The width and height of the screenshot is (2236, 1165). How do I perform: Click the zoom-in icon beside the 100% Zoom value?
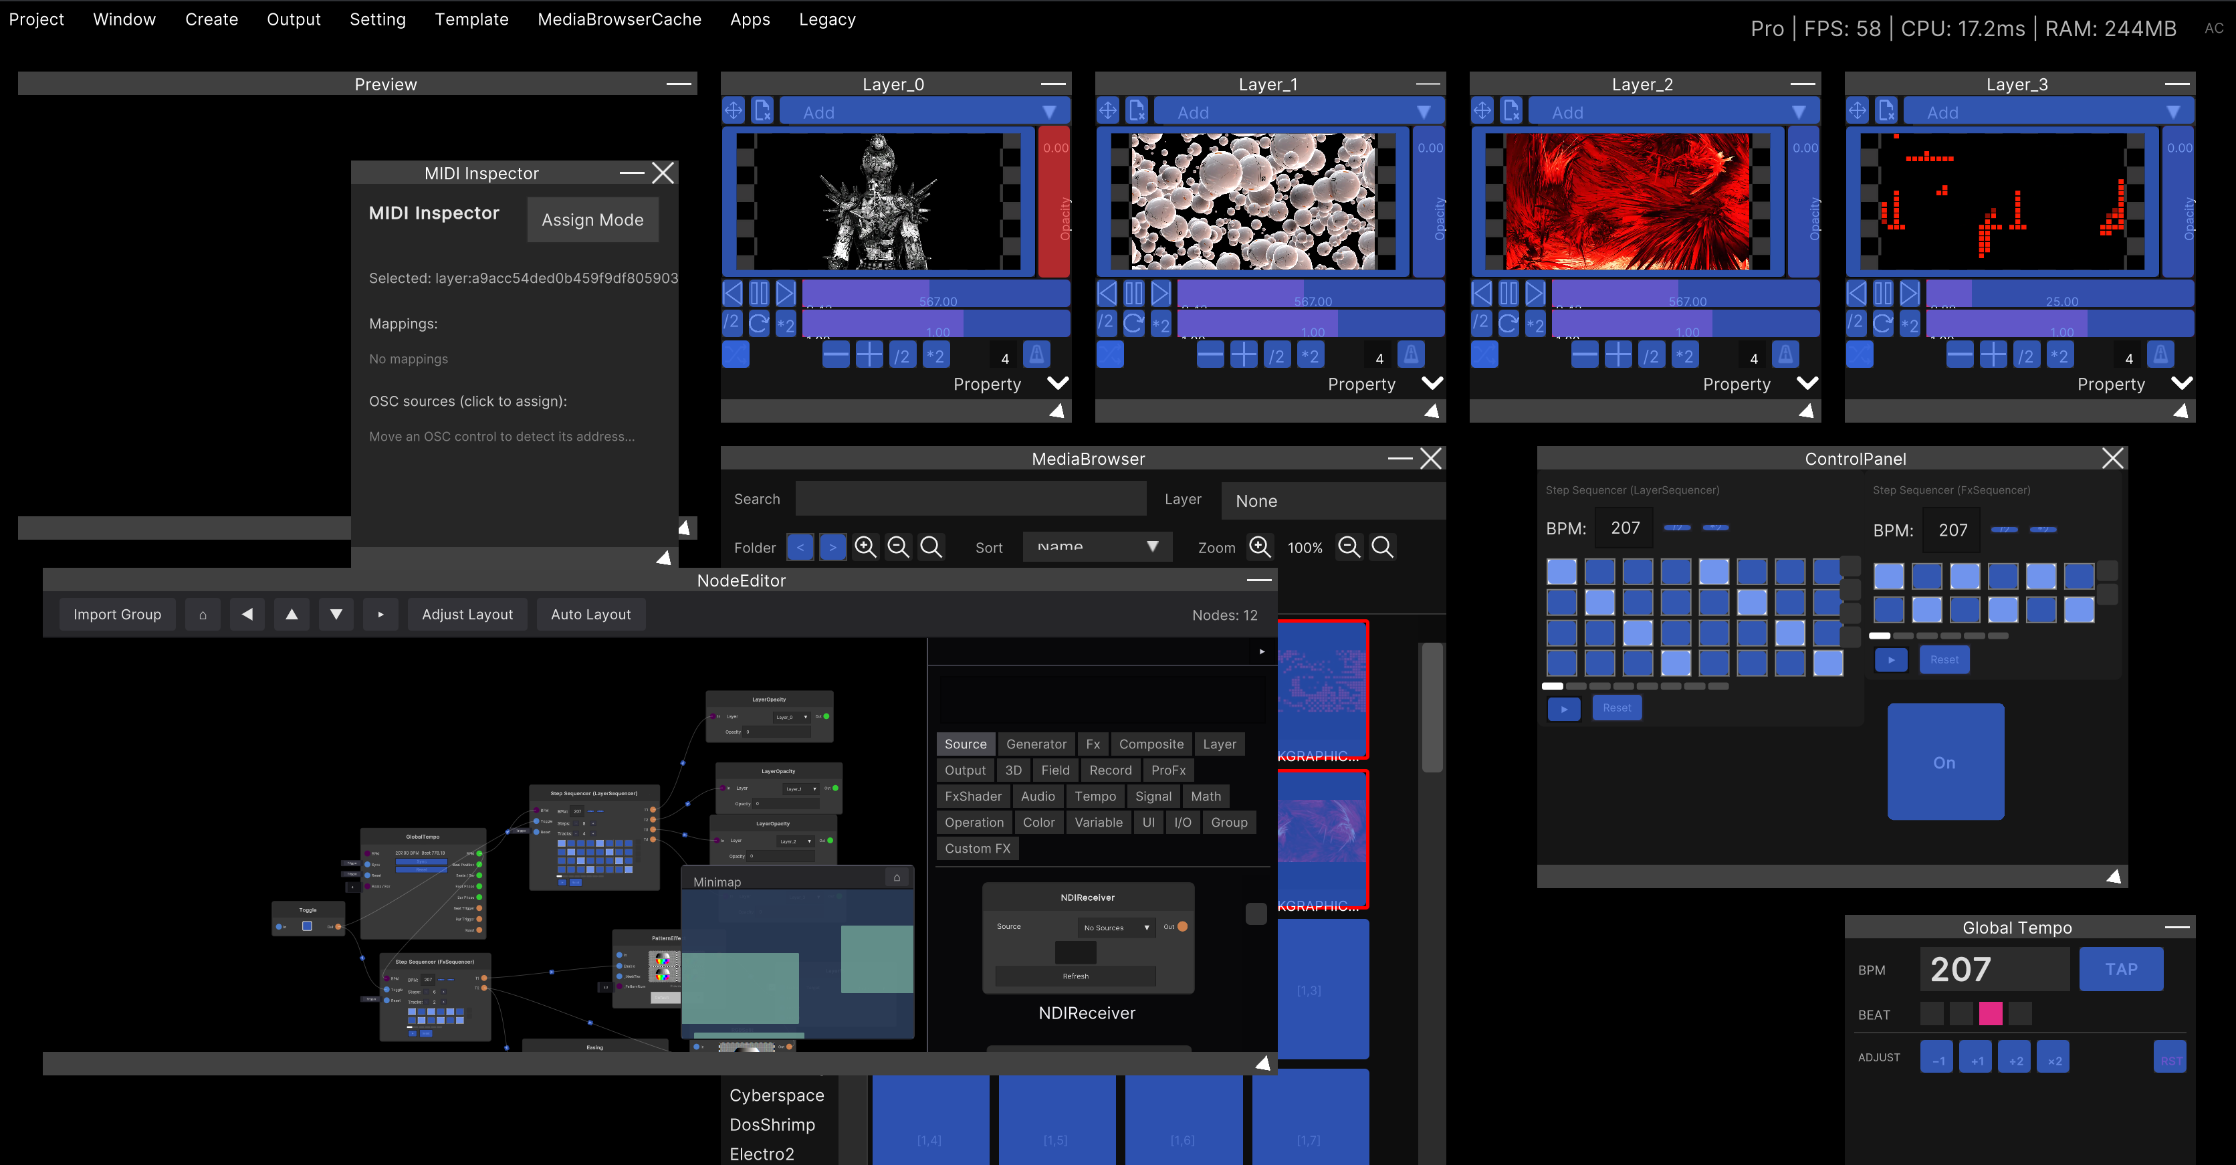pyautogui.click(x=1260, y=547)
